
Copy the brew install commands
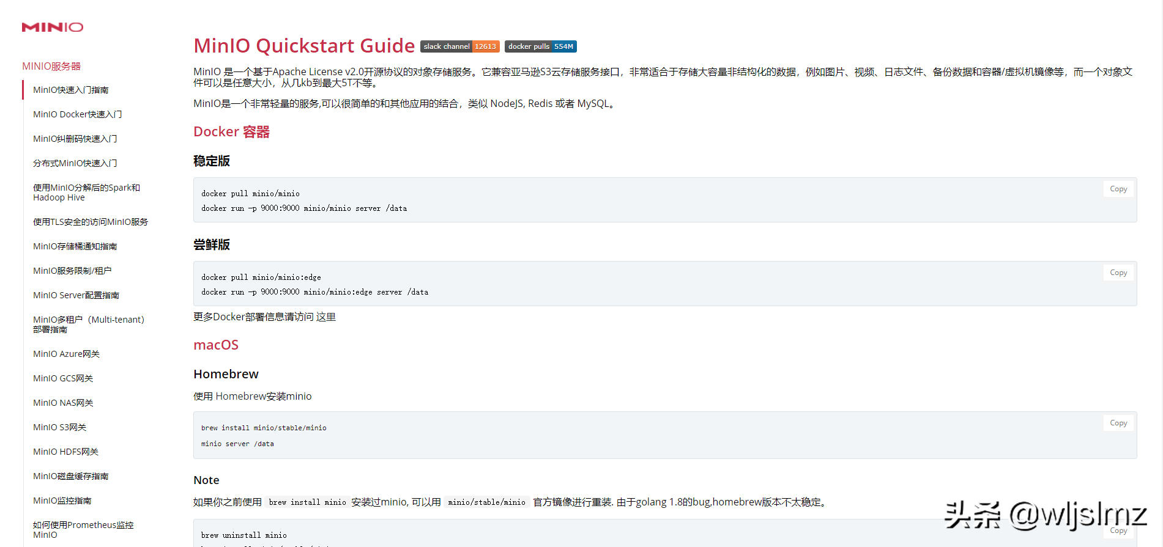tap(1118, 423)
